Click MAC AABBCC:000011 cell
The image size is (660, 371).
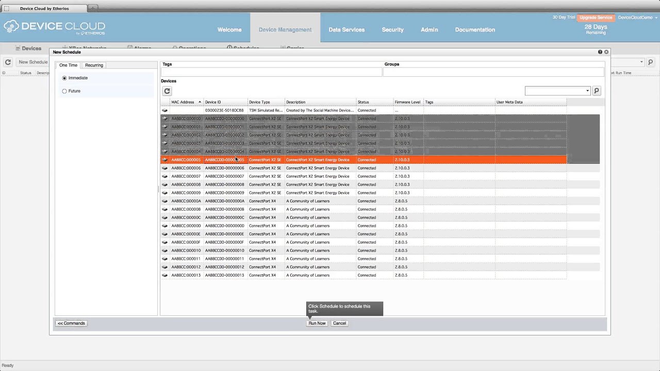click(x=186, y=259)
